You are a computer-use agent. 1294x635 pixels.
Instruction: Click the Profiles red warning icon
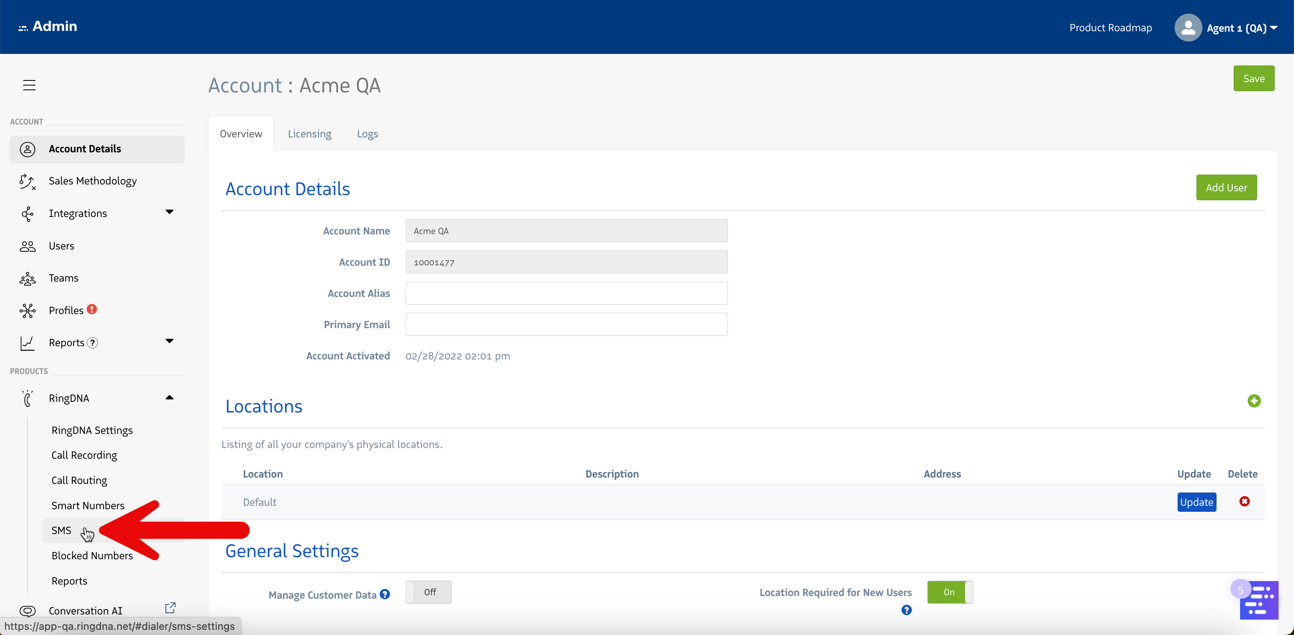pyautogui.click(x=92, y=309)
